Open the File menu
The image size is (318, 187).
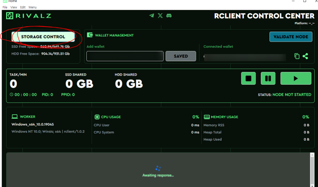pyautogui.click(x=5, y=7)
